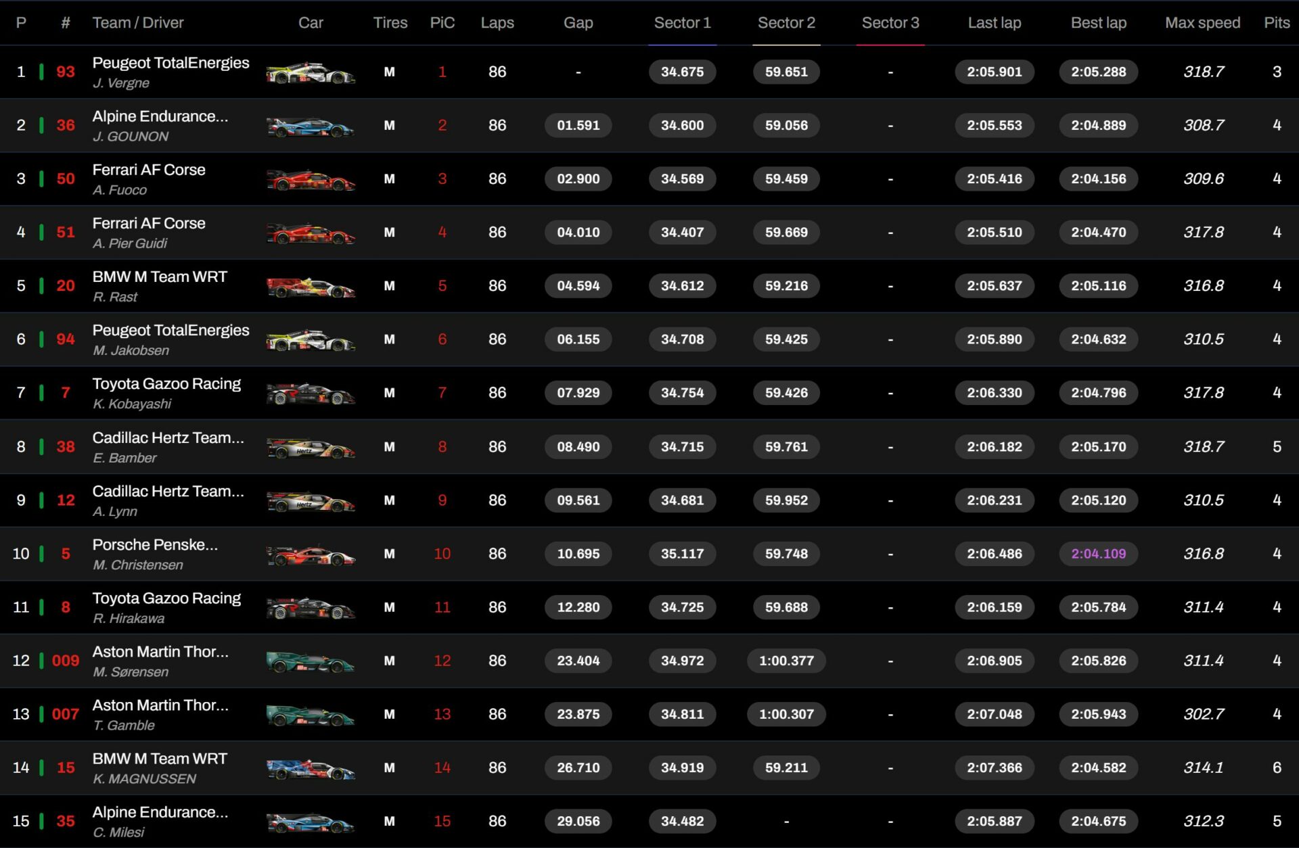Click the Toyota #8 car image

[x=311, y=607]
